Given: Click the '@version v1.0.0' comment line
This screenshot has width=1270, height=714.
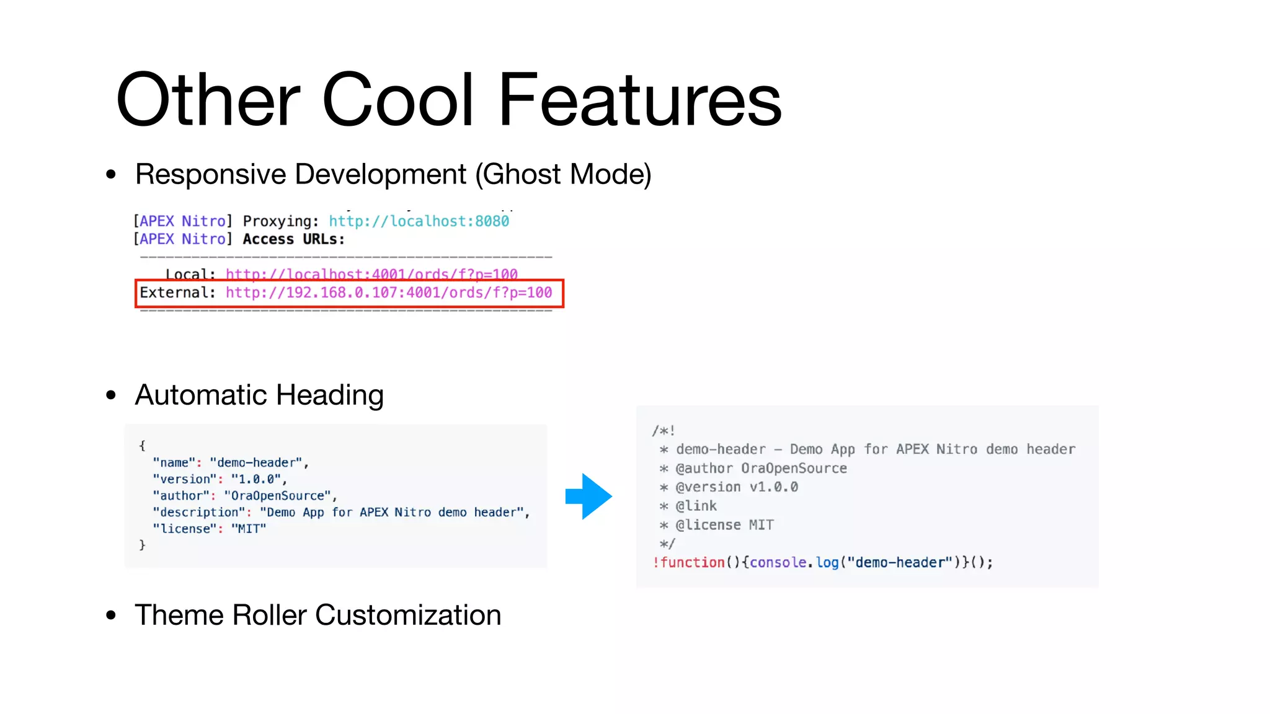Looking at the screenshot, I should (x=729, y=487).
